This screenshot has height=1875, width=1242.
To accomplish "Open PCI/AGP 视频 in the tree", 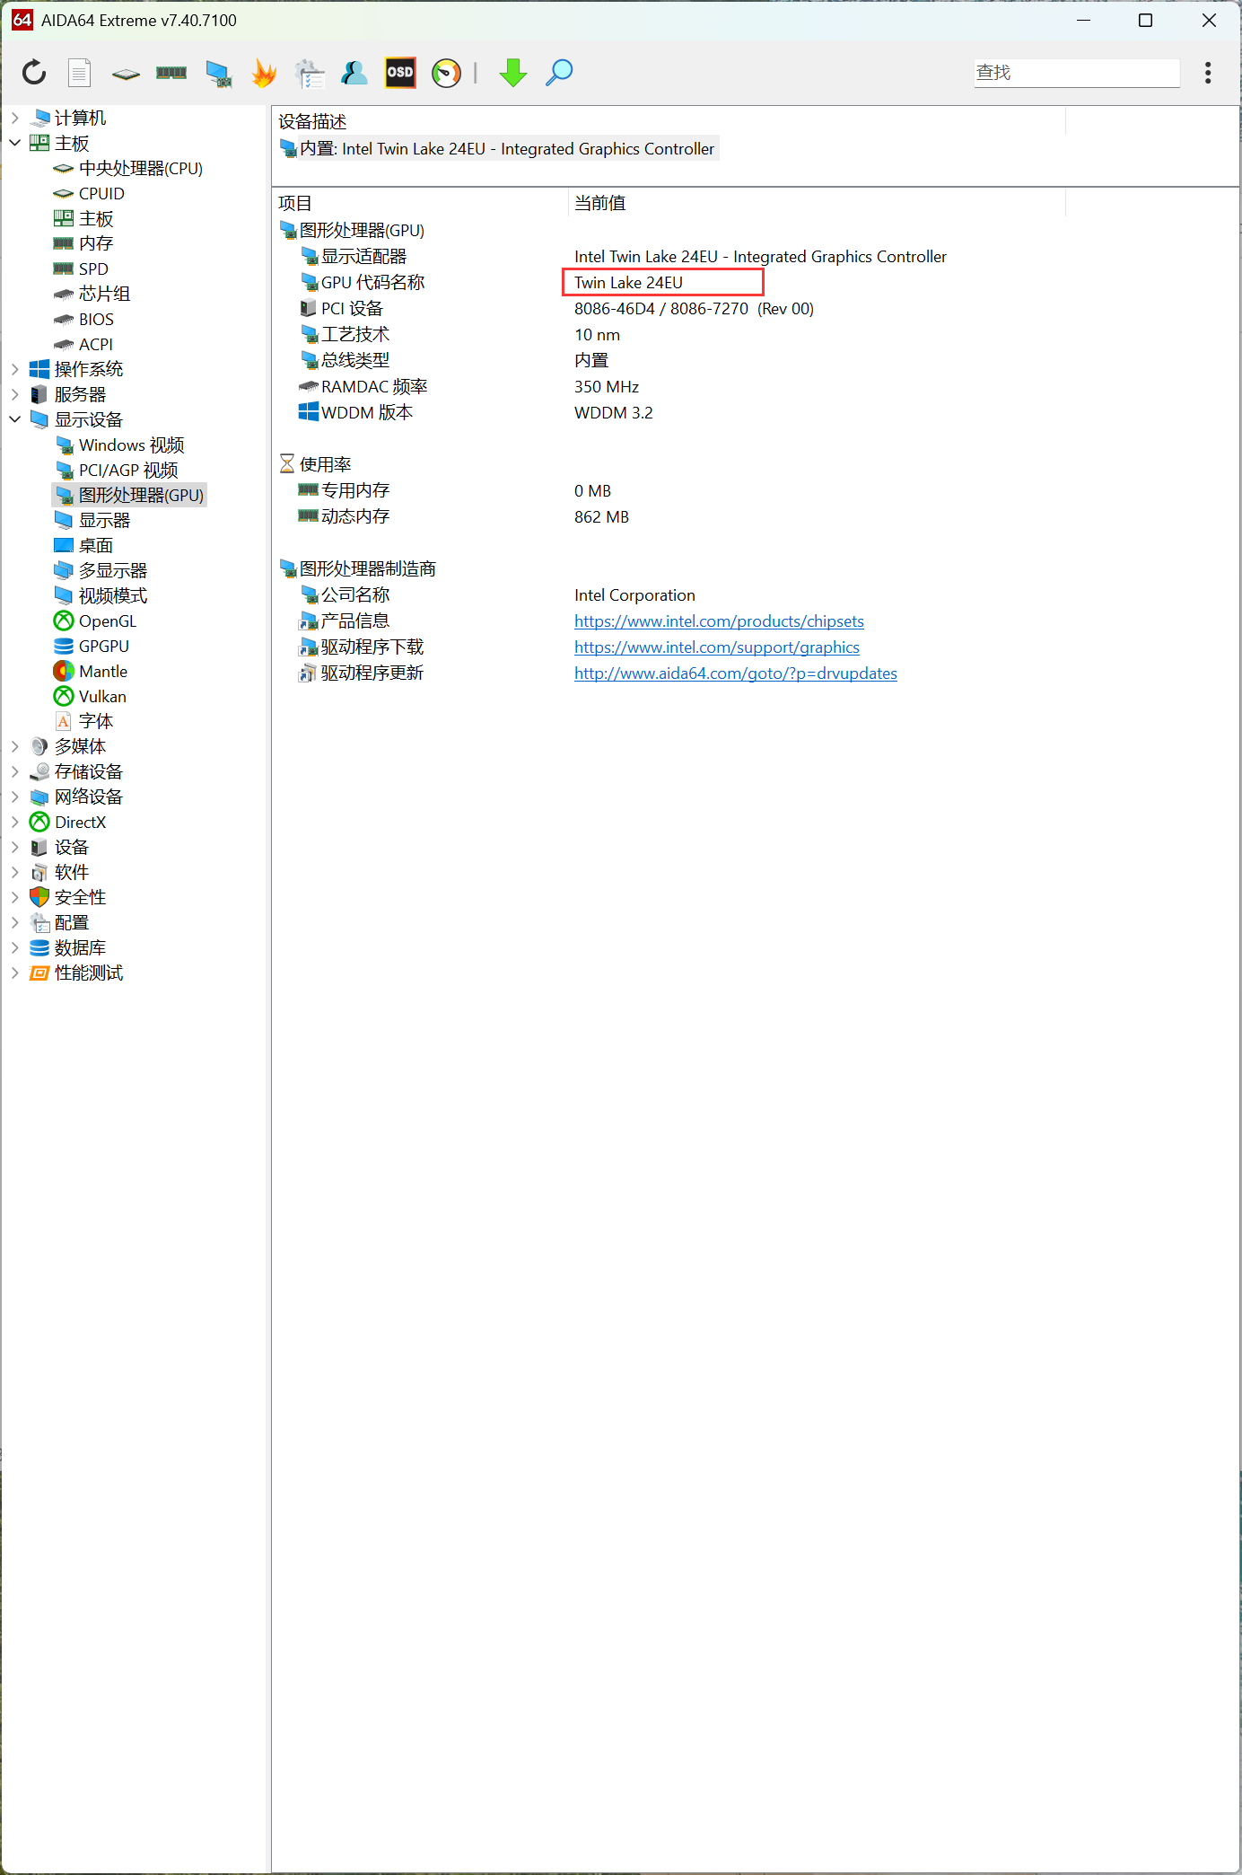I will pyautogui.click(x=116, y=470).
